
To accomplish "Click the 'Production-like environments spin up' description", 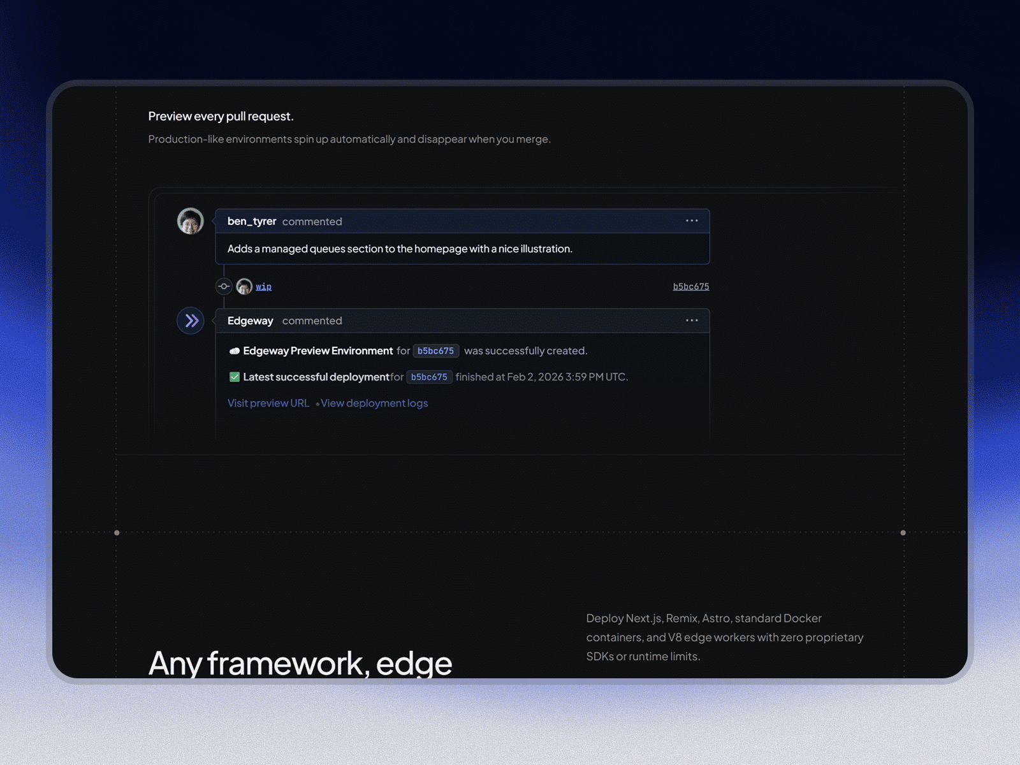I will pos(349,139).
